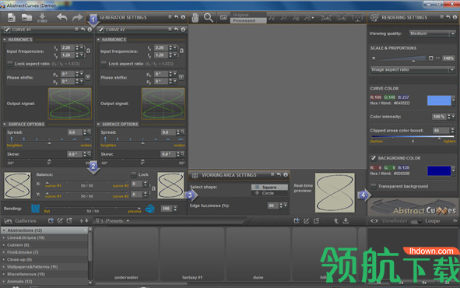This screenshot has width=460, height=288.
Task: Open info icon of Curve #1
Action: (x=90, y=30)
